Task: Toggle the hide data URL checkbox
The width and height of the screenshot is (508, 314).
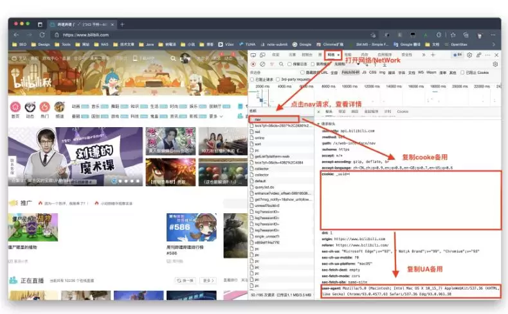Action: [x=302, y=73]
